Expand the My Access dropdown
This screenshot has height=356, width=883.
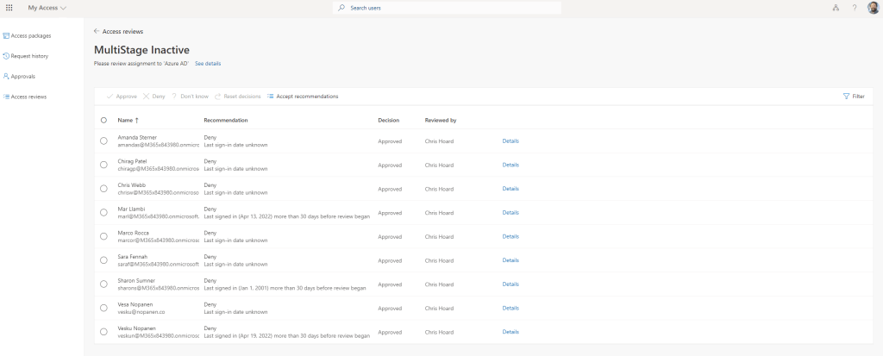click(x=47, y=8)
